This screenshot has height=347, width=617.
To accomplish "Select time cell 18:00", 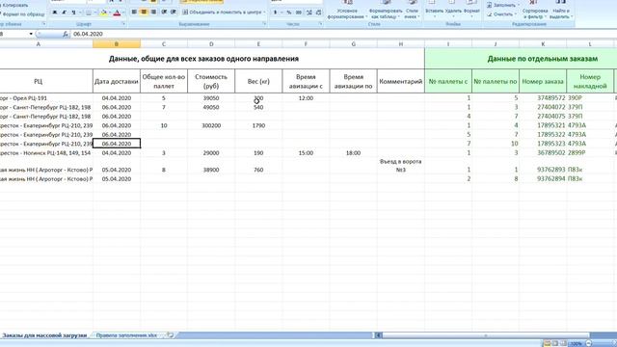I will [354, 152].
